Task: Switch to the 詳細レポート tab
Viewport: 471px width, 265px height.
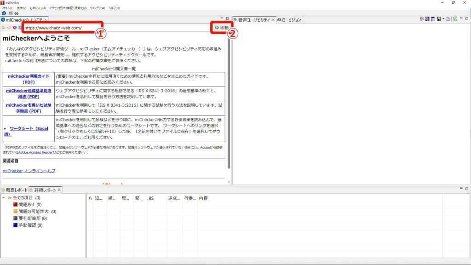Action: click(x=45, y=190)
